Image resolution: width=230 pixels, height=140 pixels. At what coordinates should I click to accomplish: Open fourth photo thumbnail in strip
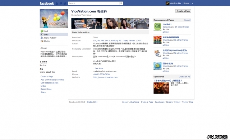click(x=126, y=23)
